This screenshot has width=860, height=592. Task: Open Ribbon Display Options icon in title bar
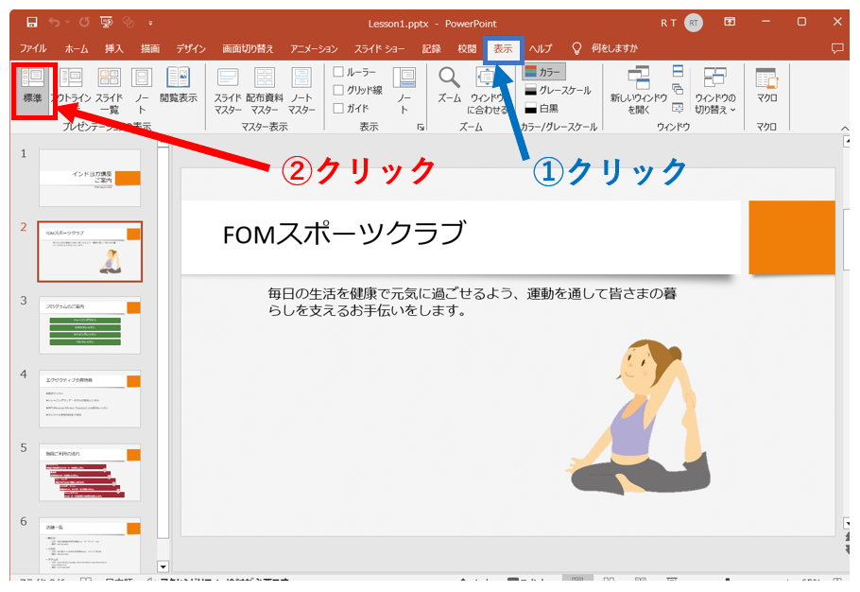pos(730,22)
